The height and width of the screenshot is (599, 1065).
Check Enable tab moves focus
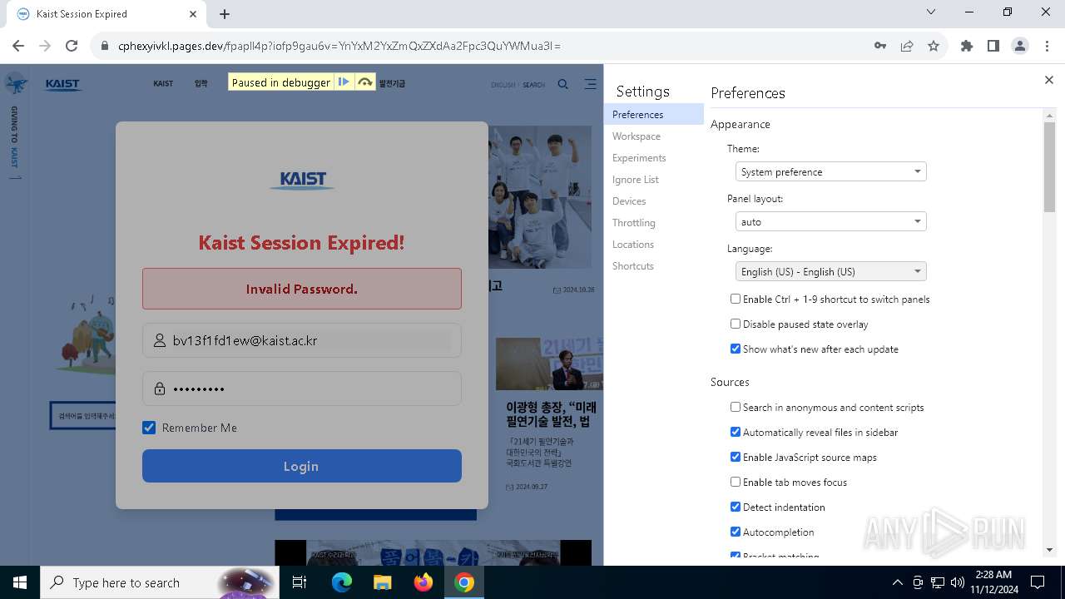[x=736, y=482]
